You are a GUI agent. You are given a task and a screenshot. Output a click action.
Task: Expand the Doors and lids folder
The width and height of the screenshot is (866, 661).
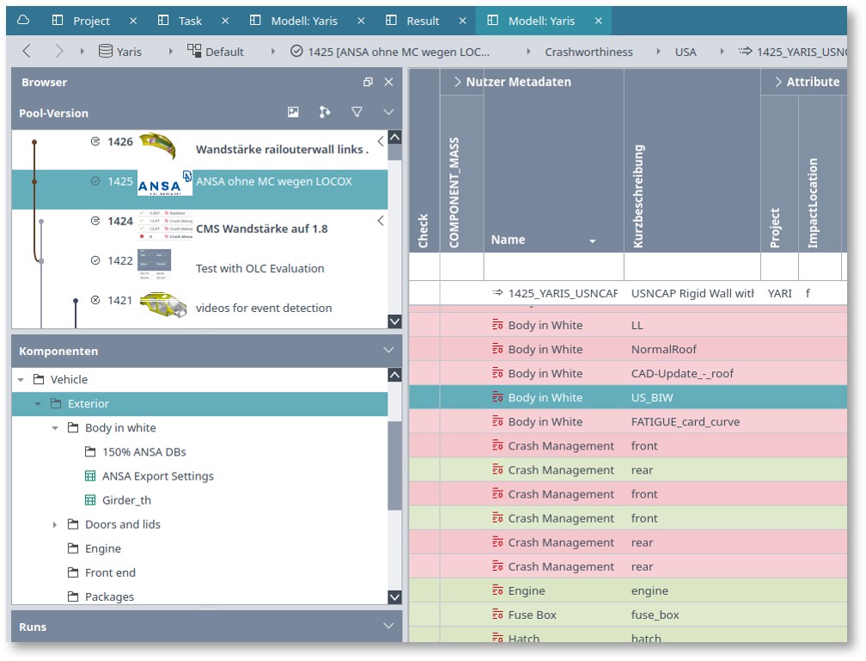[55, 524]
